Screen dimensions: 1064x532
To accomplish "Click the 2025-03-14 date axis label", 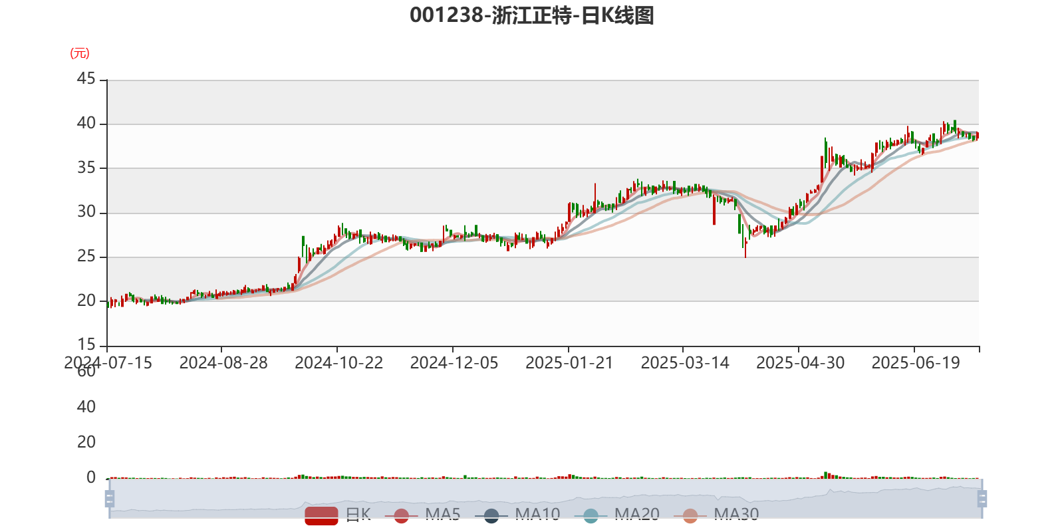I will tap(685, 363).
